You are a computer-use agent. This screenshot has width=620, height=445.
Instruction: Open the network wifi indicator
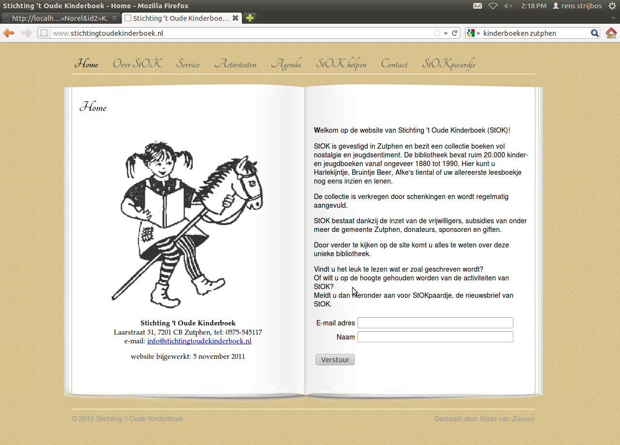pyautogui.click(x=493, y=6)
